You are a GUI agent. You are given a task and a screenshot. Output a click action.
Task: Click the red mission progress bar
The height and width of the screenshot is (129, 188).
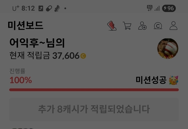click(x=94, y=90)
